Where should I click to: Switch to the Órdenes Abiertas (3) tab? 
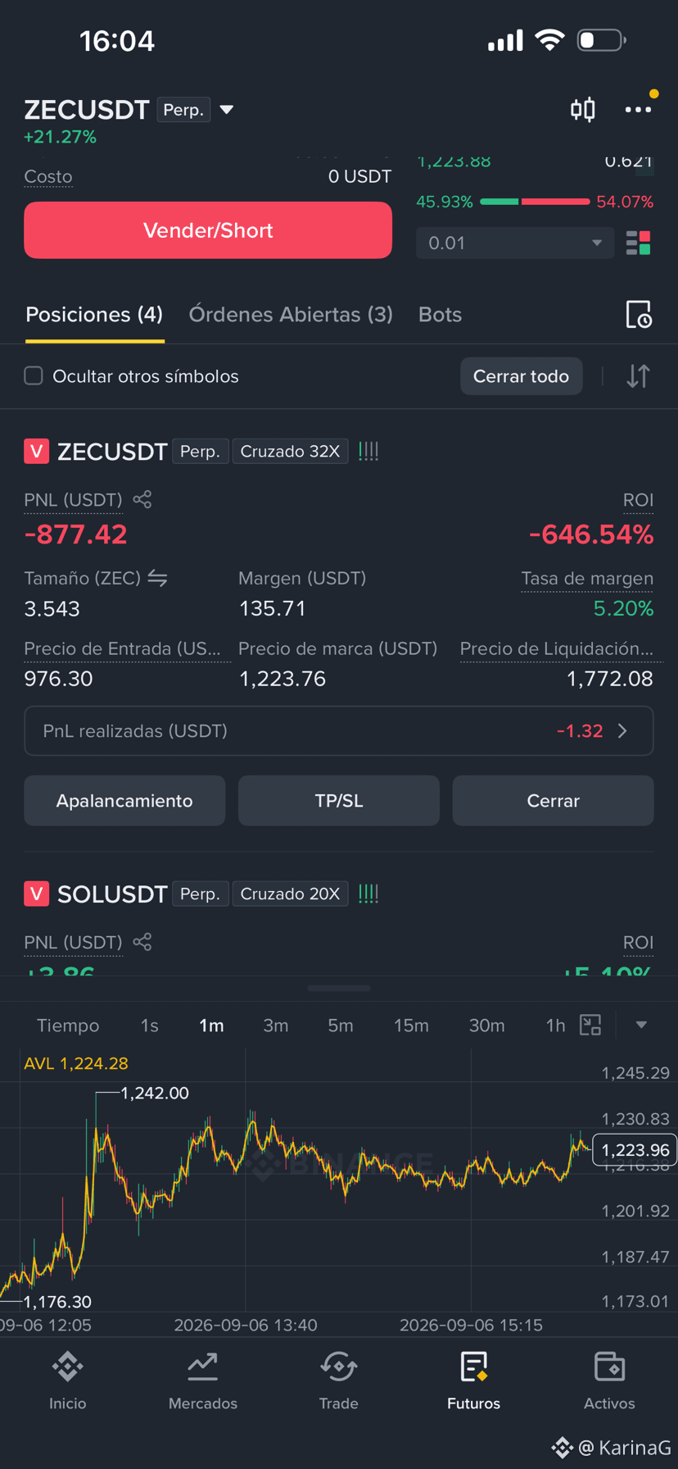[x=291, y=315]
